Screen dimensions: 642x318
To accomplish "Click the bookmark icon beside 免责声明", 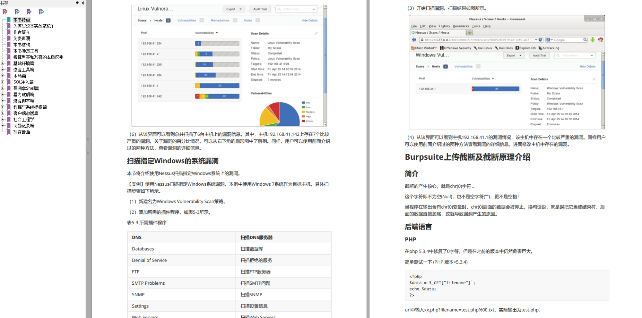I will (9, 38).
